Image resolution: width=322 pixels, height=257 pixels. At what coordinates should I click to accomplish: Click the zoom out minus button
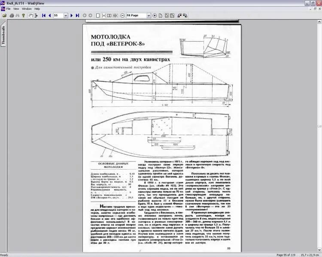[x=122, y=15]
